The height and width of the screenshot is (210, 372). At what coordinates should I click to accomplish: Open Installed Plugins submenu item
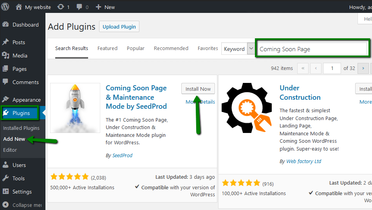(22, 128)
